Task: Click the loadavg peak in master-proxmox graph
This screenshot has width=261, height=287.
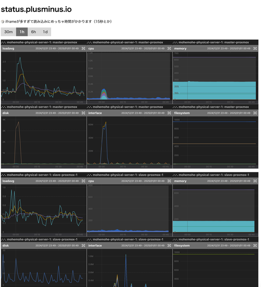Action: coord(20,58)
